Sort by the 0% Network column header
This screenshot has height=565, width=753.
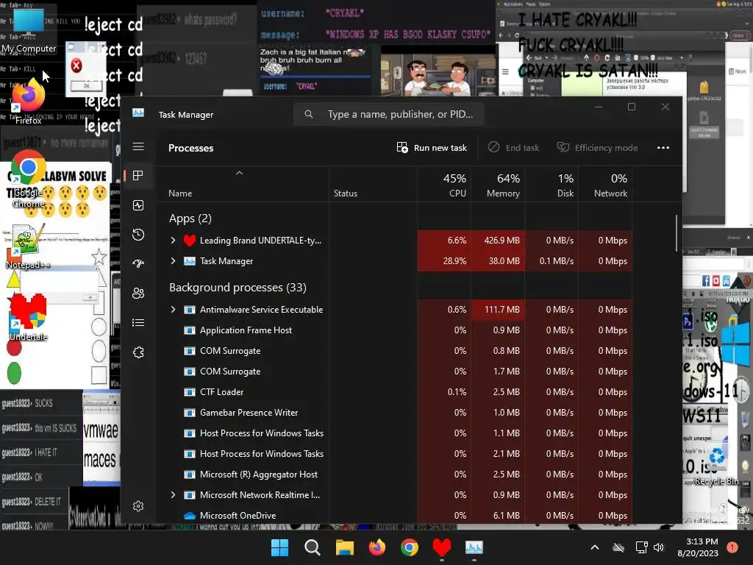coord(606,185)
